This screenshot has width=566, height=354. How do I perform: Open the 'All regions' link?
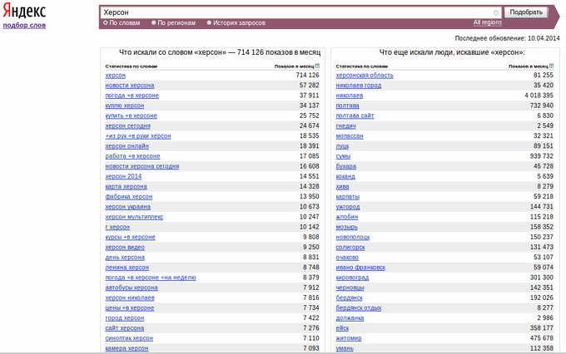[487, 22]
